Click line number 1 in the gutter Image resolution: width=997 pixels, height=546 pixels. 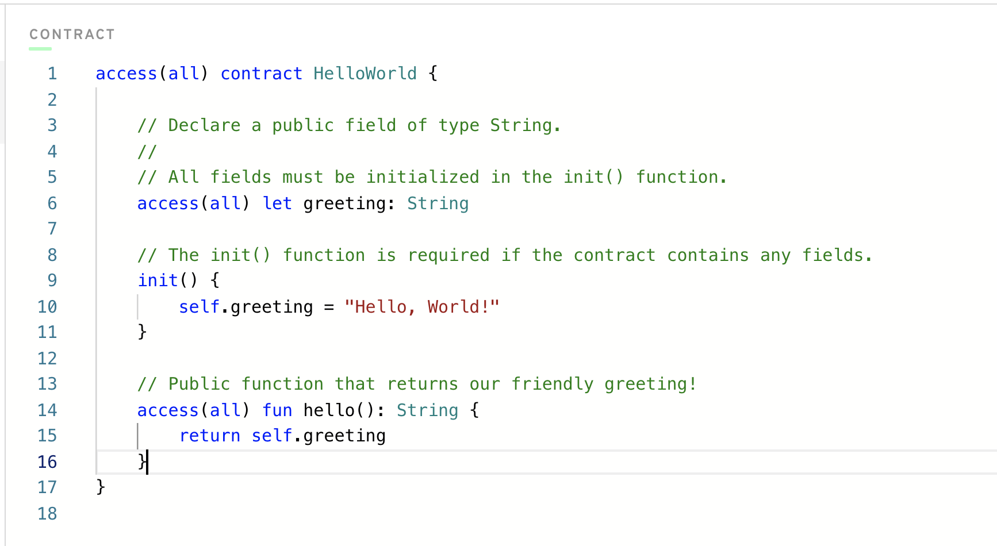[x=52, y=74]
